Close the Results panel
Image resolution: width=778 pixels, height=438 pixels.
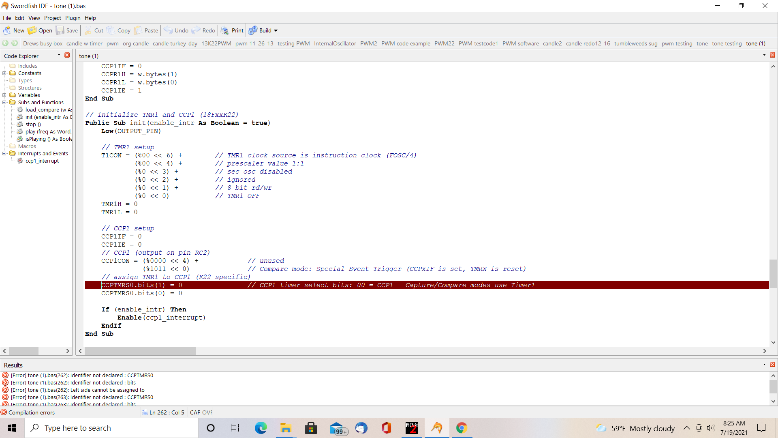pyautogui.click(x=772, y=365)
